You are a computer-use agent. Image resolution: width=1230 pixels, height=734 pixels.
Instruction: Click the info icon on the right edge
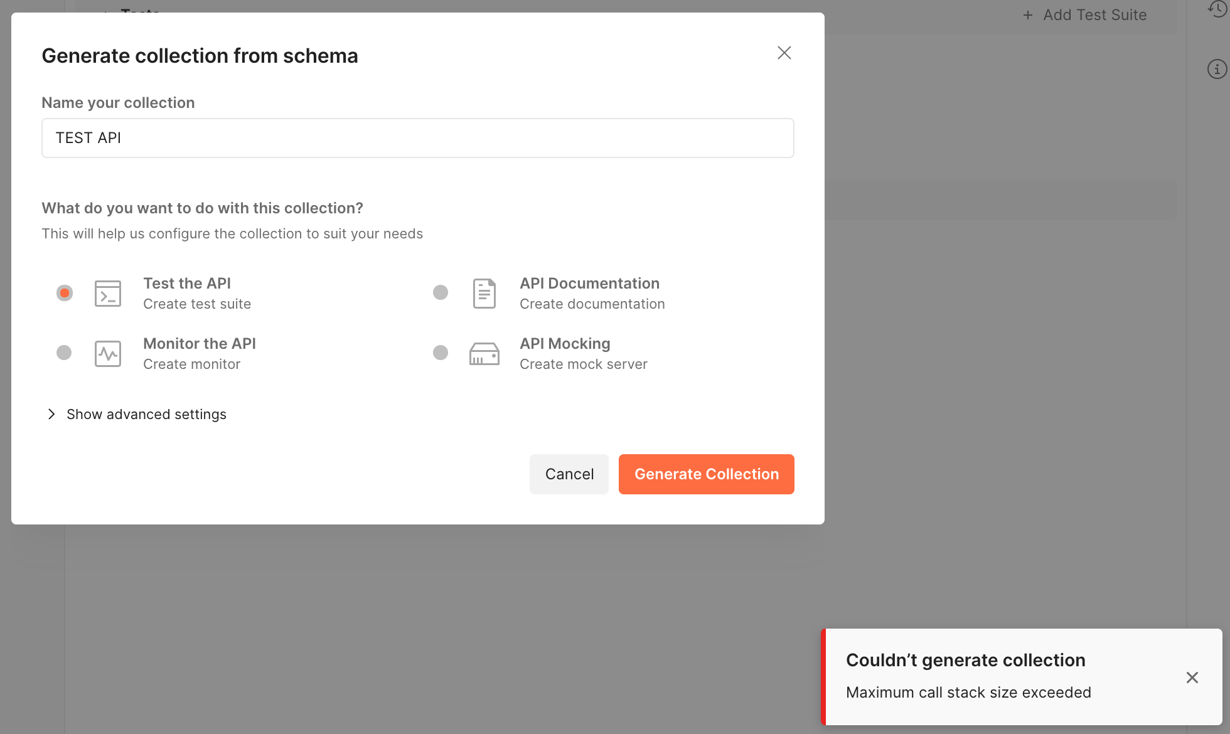click(x=1217, y=69)
